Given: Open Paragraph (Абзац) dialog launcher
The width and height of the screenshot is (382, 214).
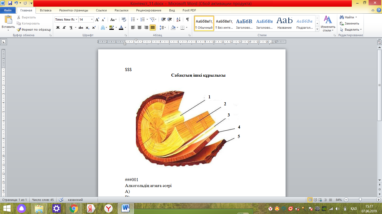Looking at the screenshot, I should 190,35.
